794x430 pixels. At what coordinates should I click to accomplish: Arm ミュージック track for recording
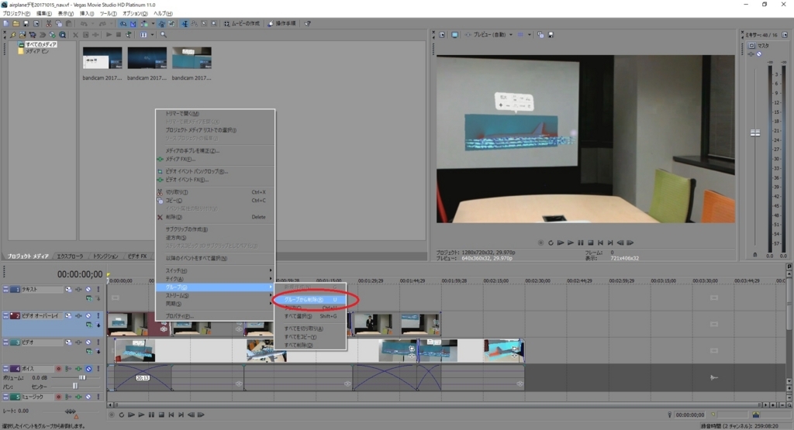(59, 397)
